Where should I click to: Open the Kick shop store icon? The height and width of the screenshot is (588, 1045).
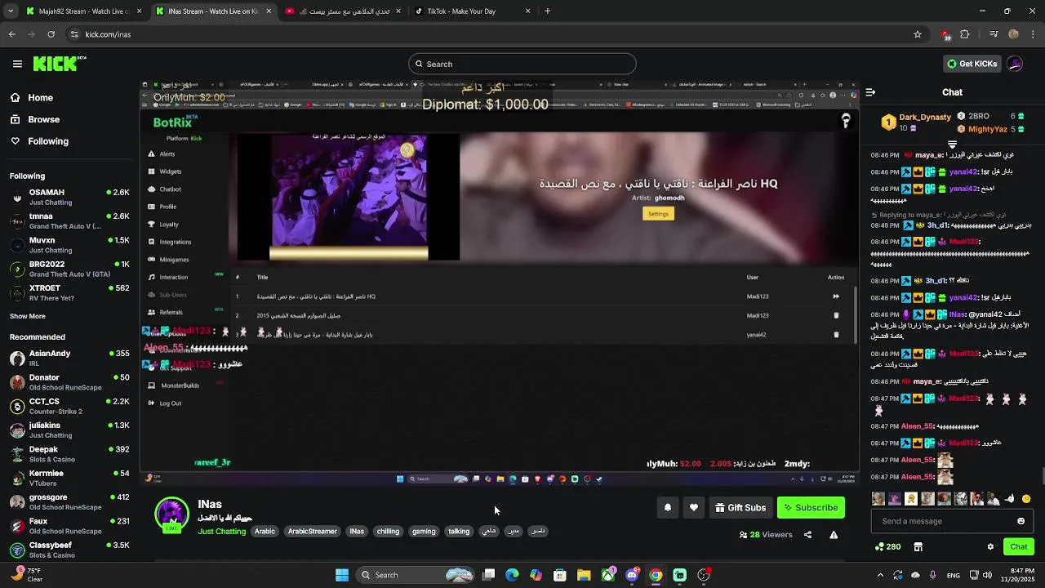tap(918, 547)
